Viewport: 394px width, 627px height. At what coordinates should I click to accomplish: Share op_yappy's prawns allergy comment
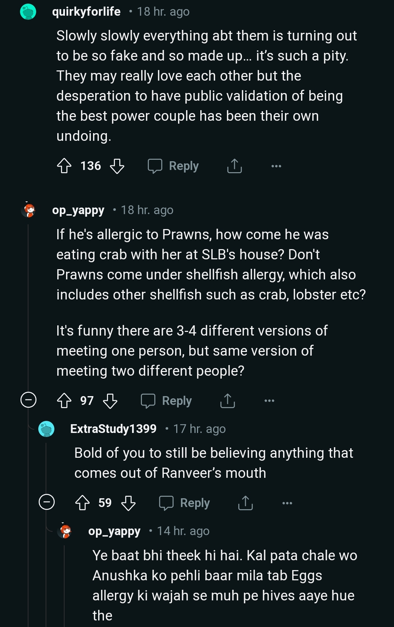pyautogui.click(x=227, y=400)
